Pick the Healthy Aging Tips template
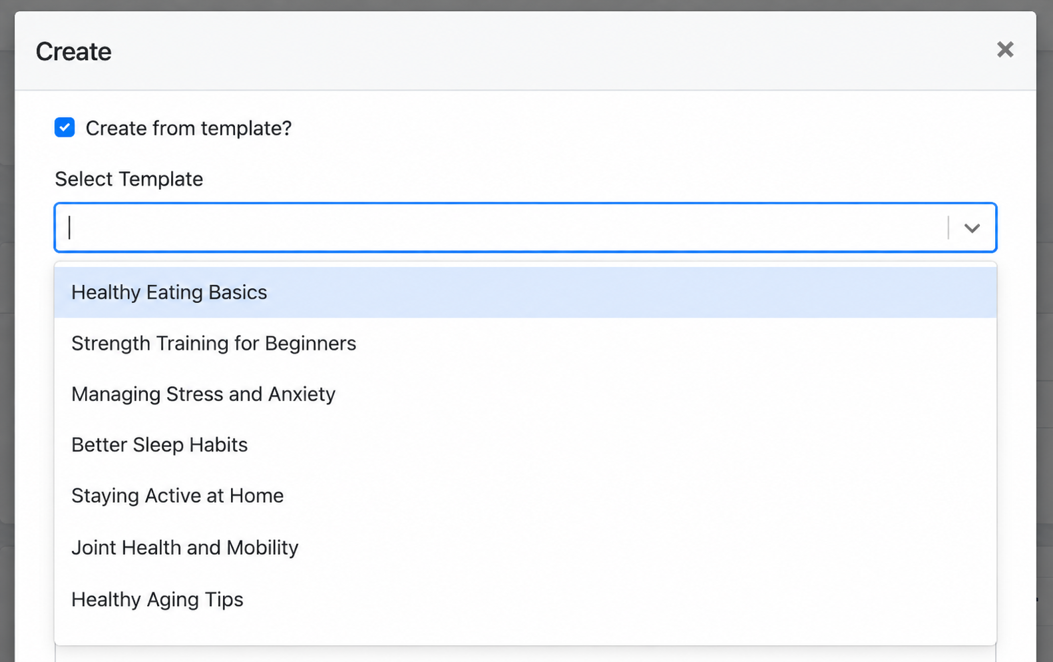This screenshot has width=1053, height=662. pyautogui.click(x=525, y=599)
